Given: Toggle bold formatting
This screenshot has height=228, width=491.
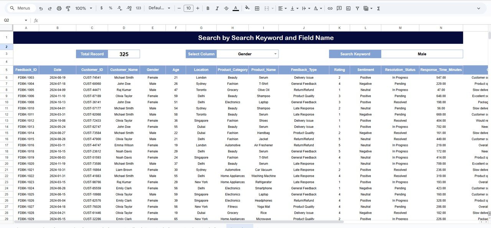Looking at the screenshot, I should point(208,8).
